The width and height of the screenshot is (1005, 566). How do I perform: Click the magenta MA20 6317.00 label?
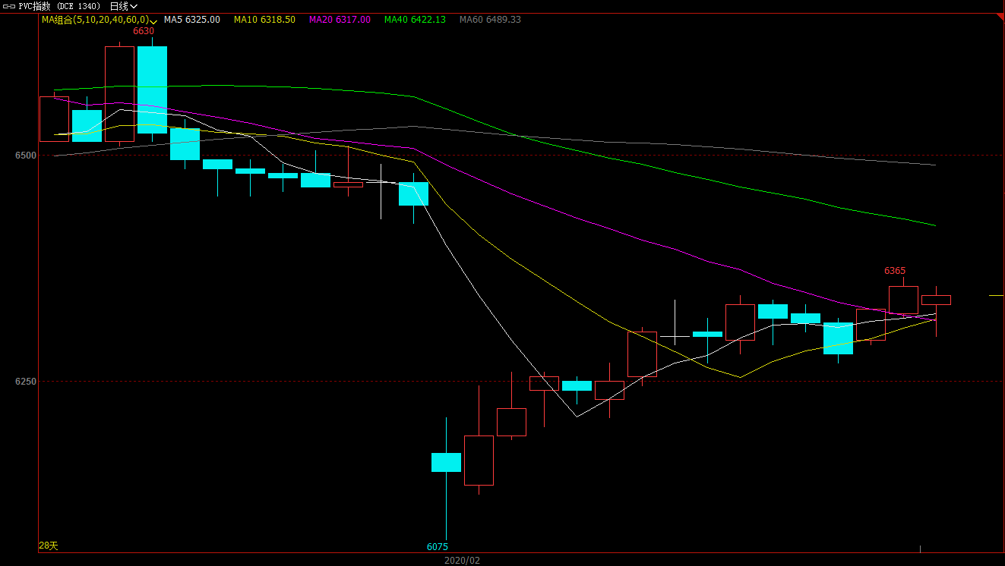click(x=340, y=20)
